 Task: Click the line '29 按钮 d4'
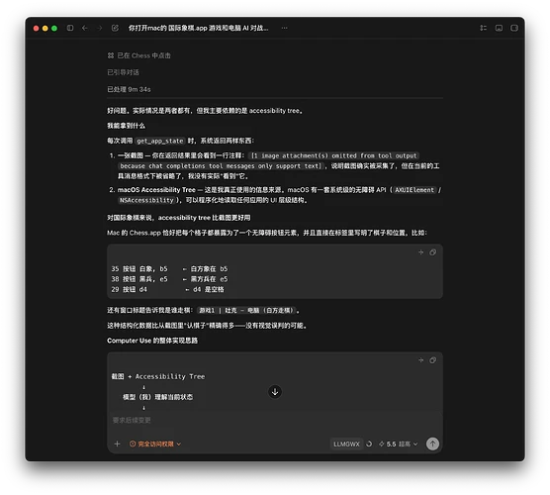pos(129,289)
